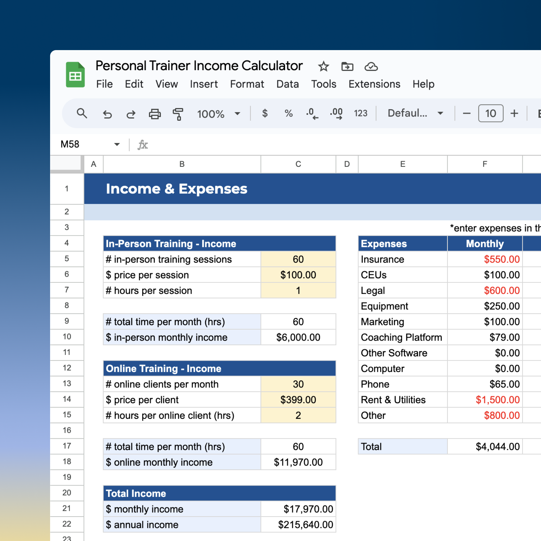The width and height of the screenshot is (541, 541).
Task: Apply percent format icon
Action: 289,113
